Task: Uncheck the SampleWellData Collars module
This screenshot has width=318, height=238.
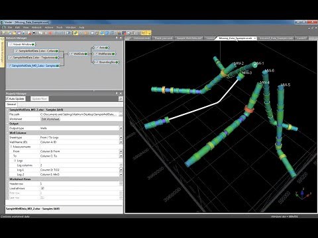Action: [17, 51]
